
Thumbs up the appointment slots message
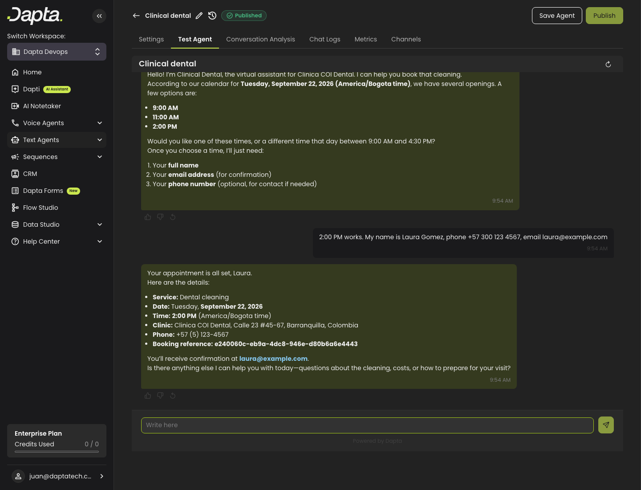point(148,217)
